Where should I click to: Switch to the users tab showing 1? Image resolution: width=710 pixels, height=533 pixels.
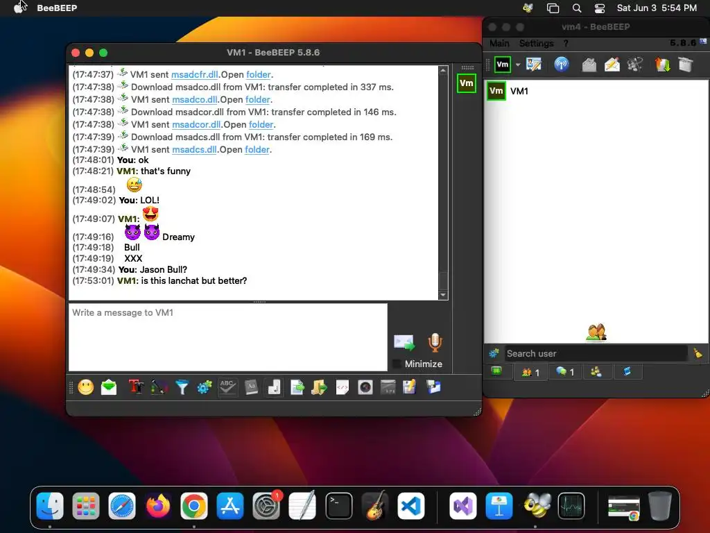pos(530,372)
